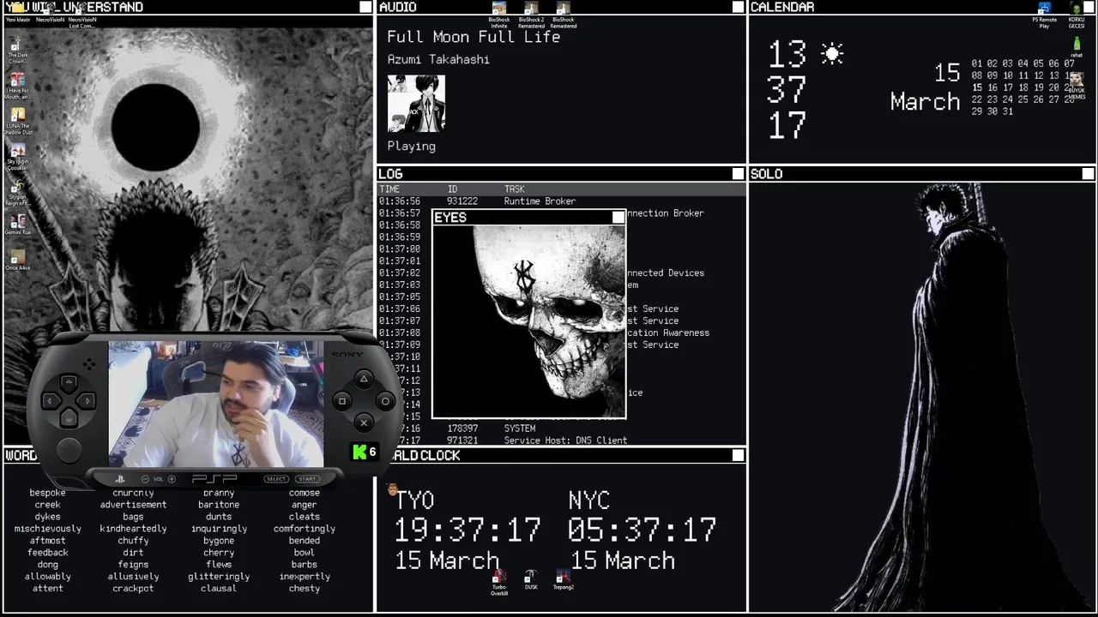Tap the PSP d-pad up arrow
This screenshot has width=1098, height=617.
tap(69, 383)
